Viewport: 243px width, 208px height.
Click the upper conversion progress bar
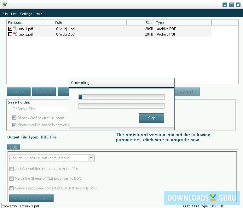[122, 97]
